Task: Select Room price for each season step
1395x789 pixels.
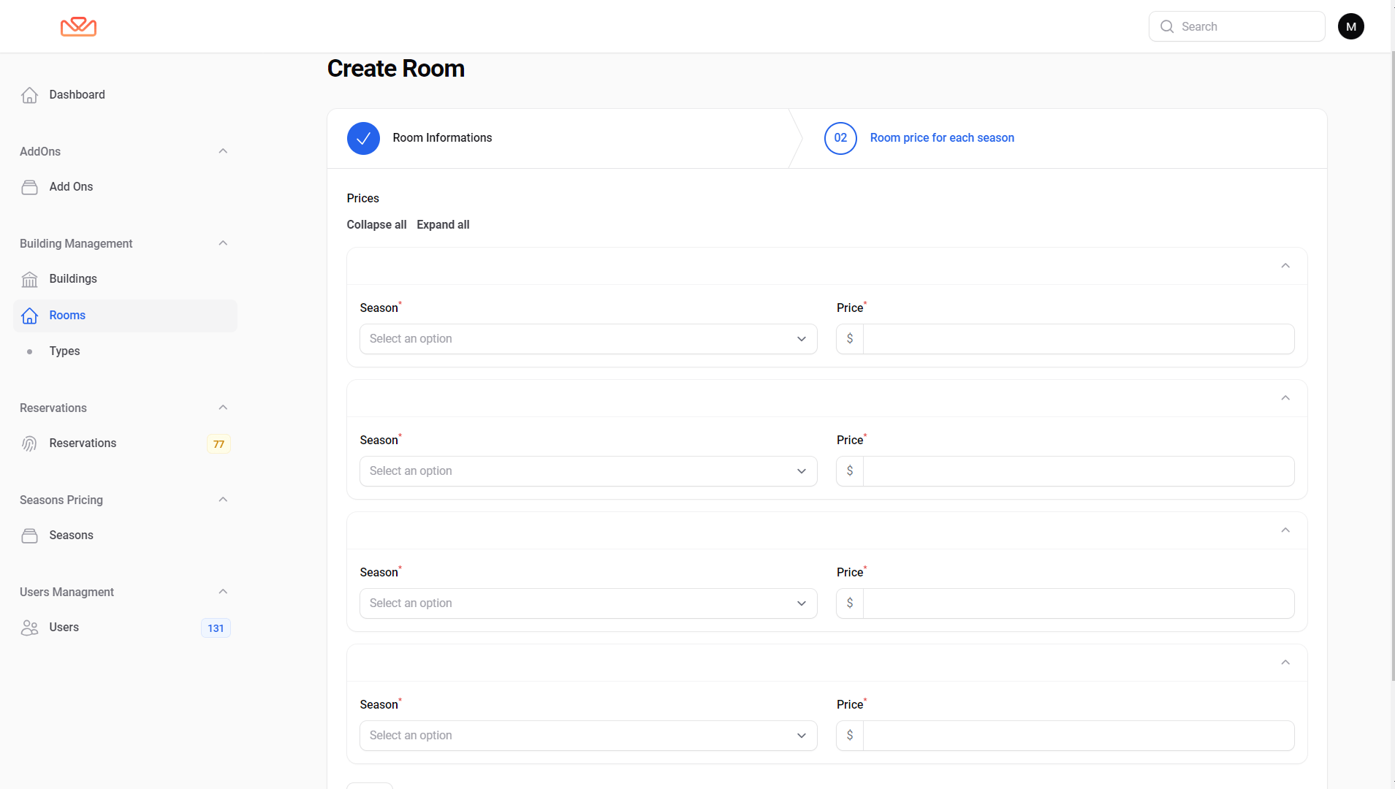Action: coord(941,138)
